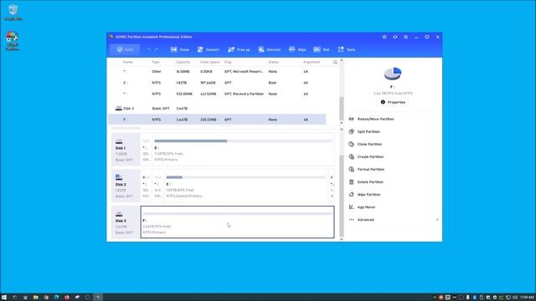Open the Windows Start menu
This screenshot has width=536, height=301.
(x=4, y=298)
